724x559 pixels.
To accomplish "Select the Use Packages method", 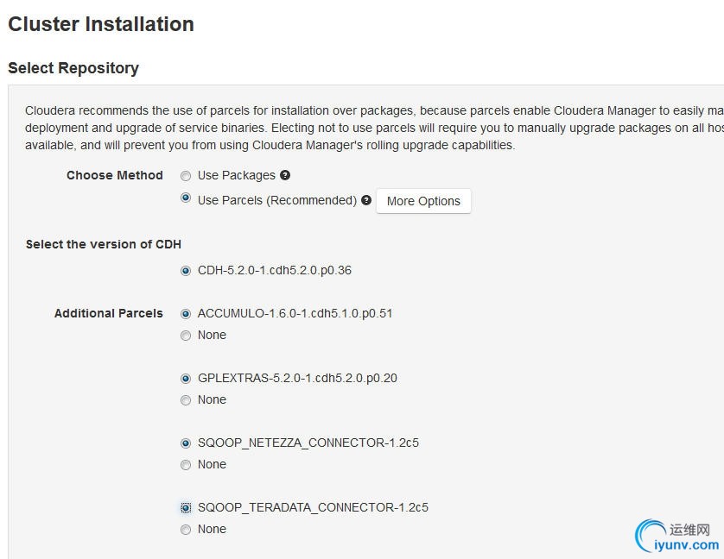I will 186,176.
